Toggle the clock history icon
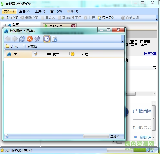Image resolution: width=160 pixels, height=154 pixels. tap(47, 39)
